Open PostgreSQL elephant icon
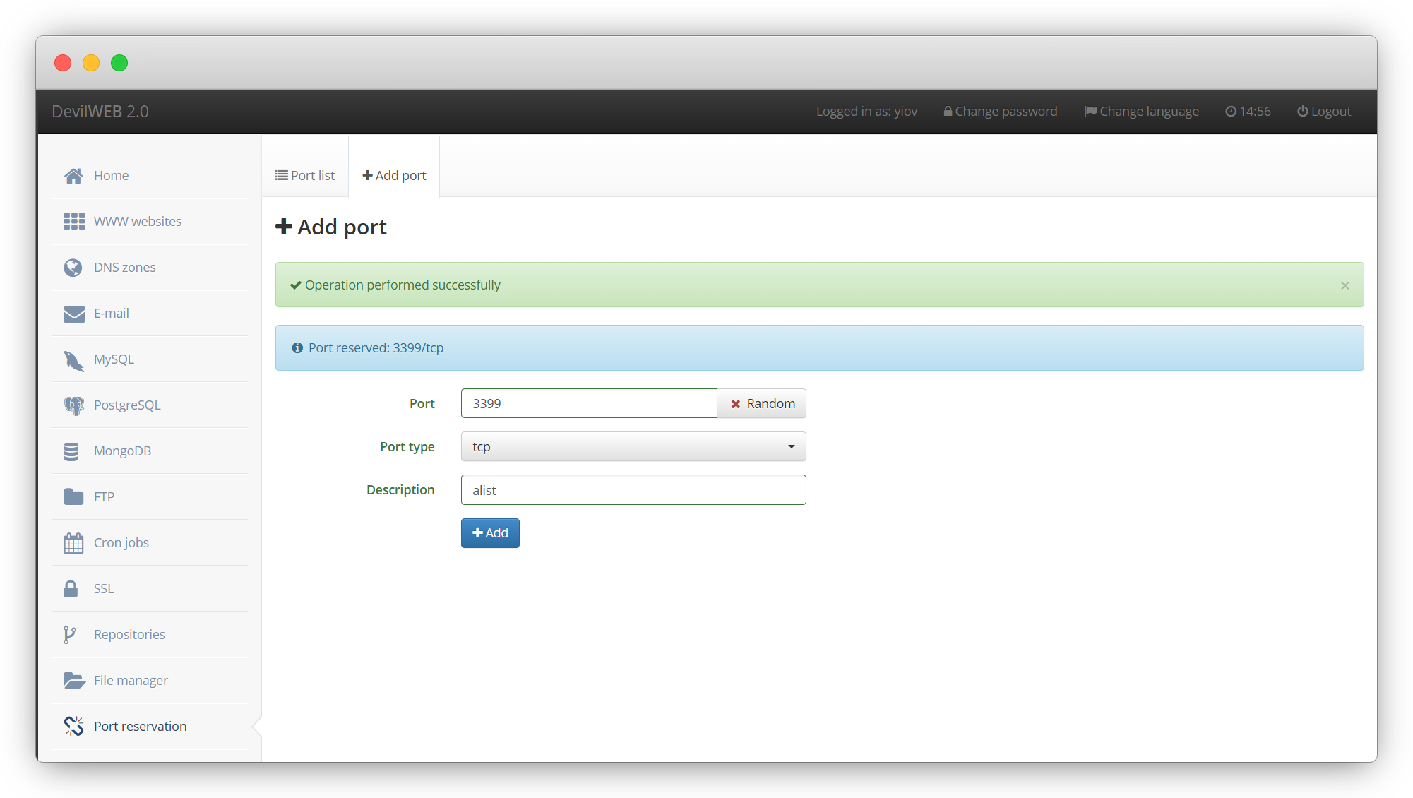Image resolution: width=1413 pixels, height=798 pixels. (73, 405)
